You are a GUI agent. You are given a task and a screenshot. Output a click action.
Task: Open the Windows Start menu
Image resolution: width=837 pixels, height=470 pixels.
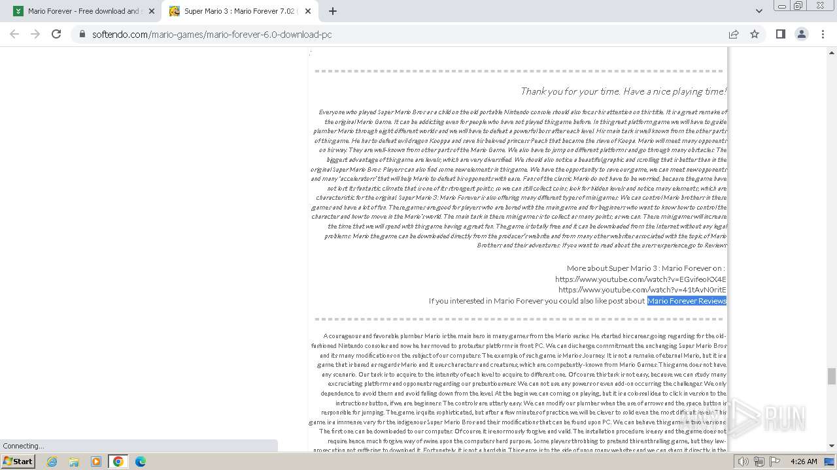click(18, 461)
